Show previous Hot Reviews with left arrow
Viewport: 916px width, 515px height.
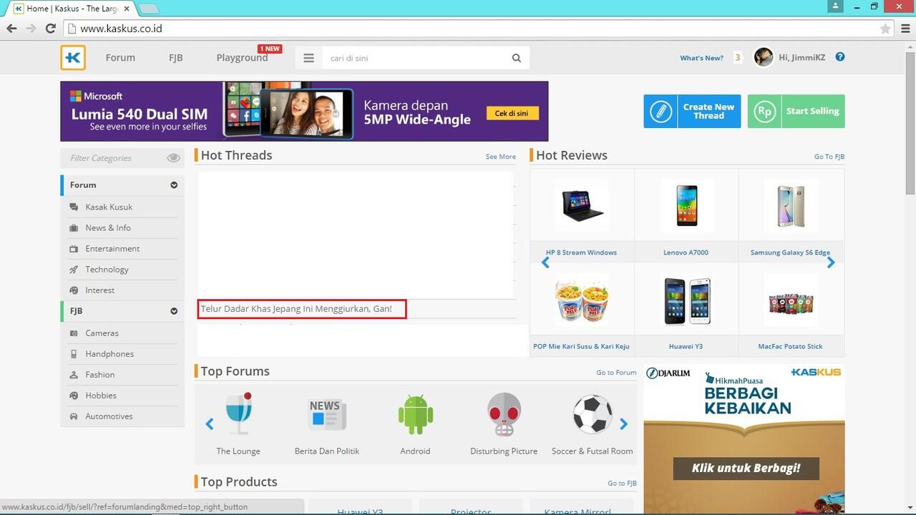pyautogui.click(x=545, y=263)
